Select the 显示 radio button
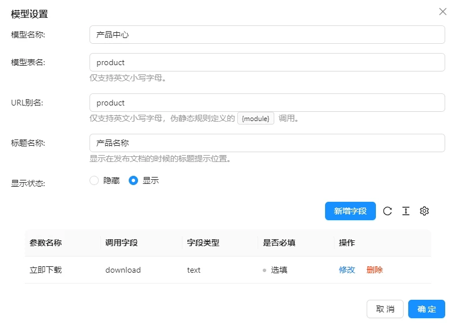 [134, 180]
